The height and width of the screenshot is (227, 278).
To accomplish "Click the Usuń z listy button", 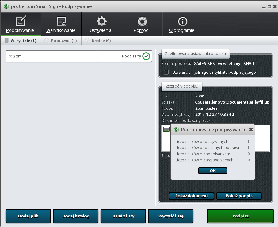I will click(x=123, y=216).
